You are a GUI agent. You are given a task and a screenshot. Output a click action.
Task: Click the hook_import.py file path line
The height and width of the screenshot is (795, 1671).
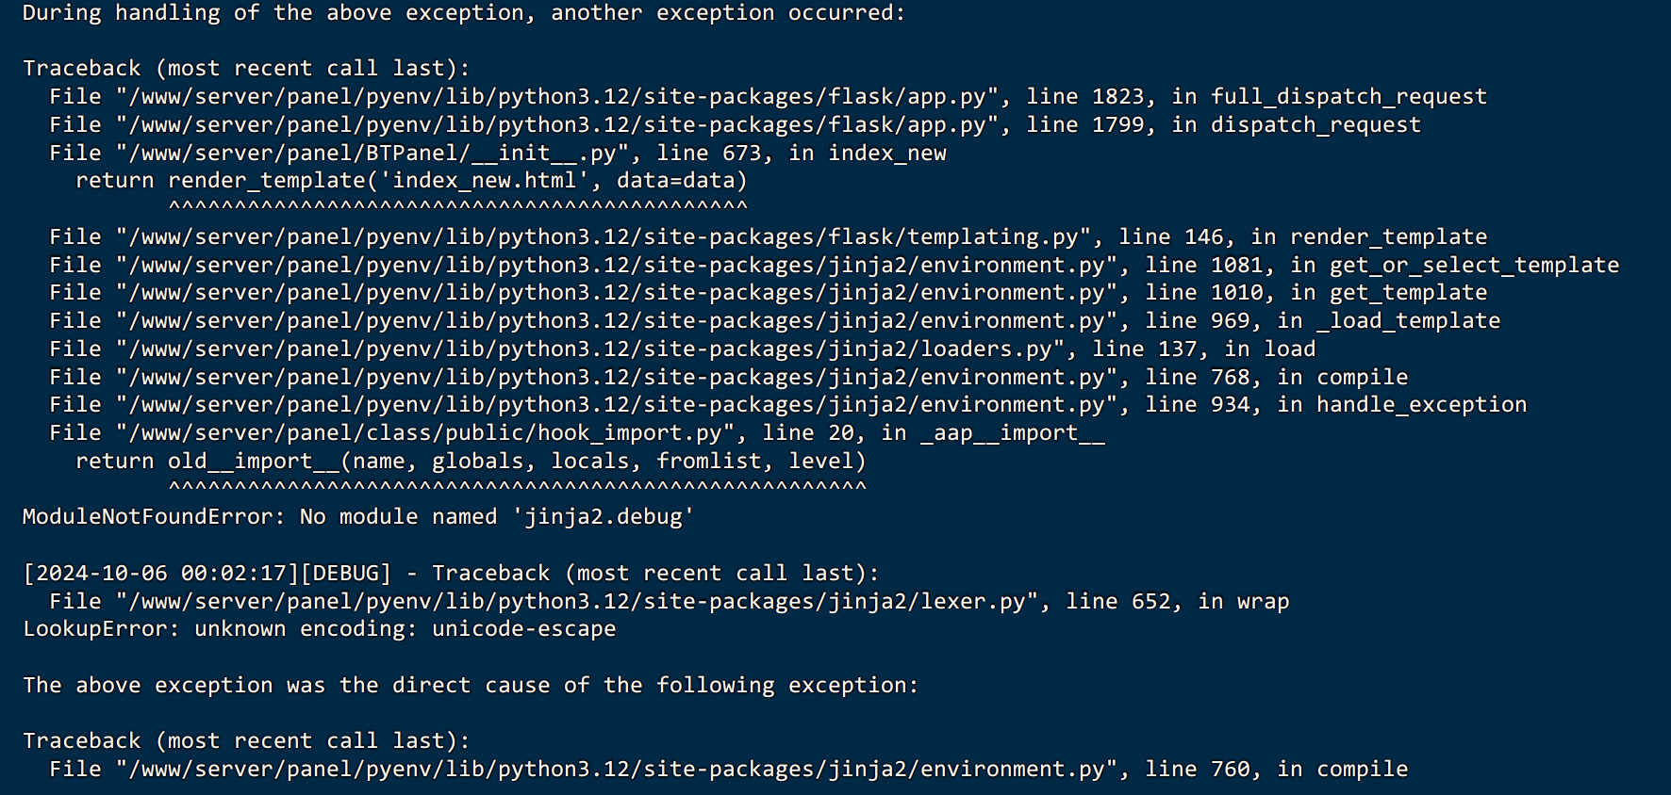click(577, 433)
